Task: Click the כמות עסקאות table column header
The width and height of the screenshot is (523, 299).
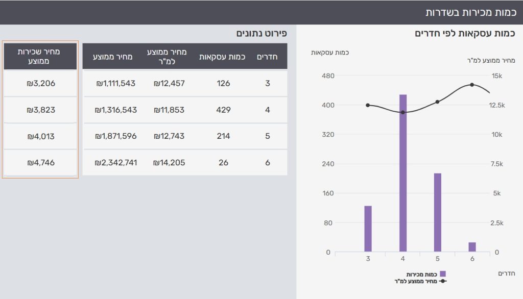Action: click(x=223, y=57)
